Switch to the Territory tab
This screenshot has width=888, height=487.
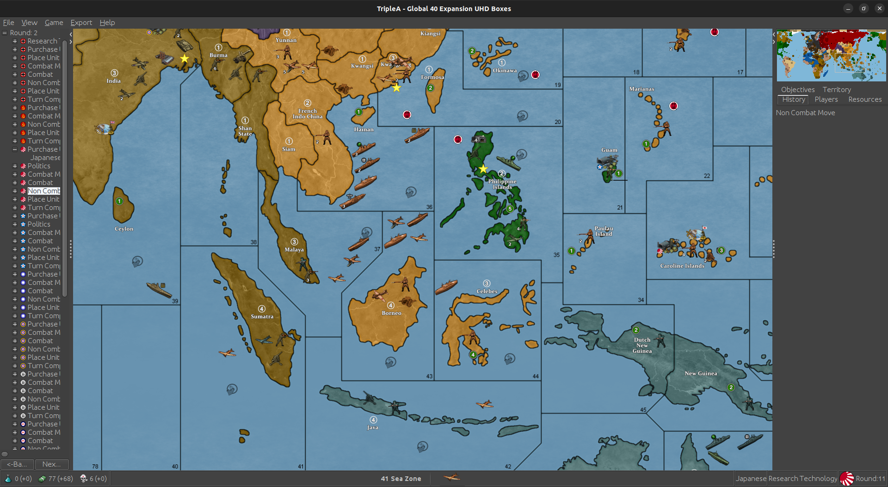(836, 90)
